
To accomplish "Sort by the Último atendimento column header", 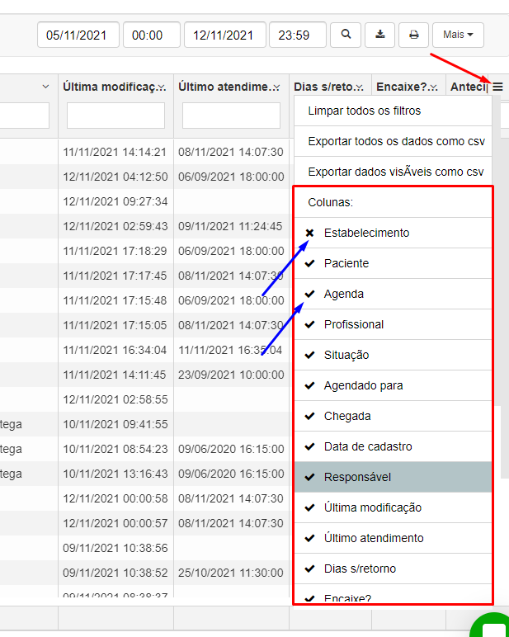I will click(x=224, y=87).
